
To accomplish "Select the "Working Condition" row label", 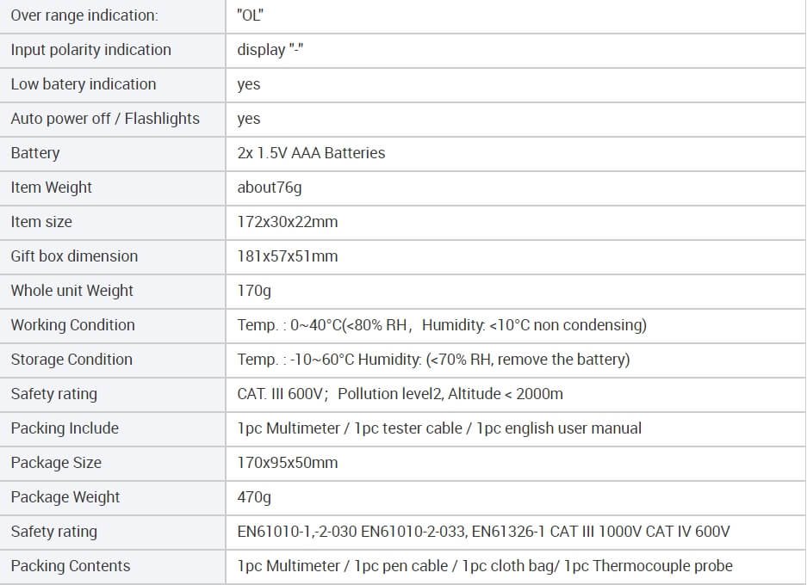I will [73, 325].
